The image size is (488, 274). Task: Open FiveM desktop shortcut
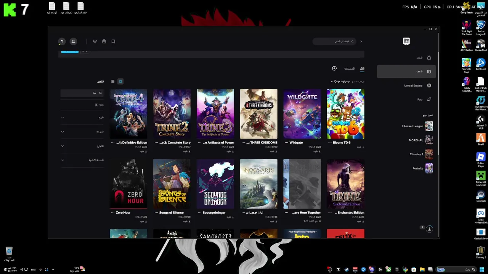click(481, 140)
